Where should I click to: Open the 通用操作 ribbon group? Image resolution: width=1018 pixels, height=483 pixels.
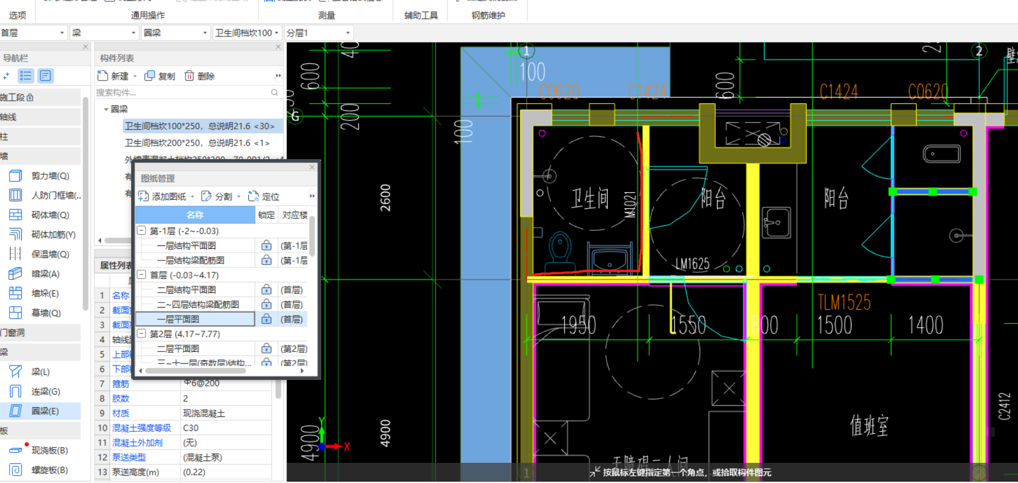click(x=148, y=15)
